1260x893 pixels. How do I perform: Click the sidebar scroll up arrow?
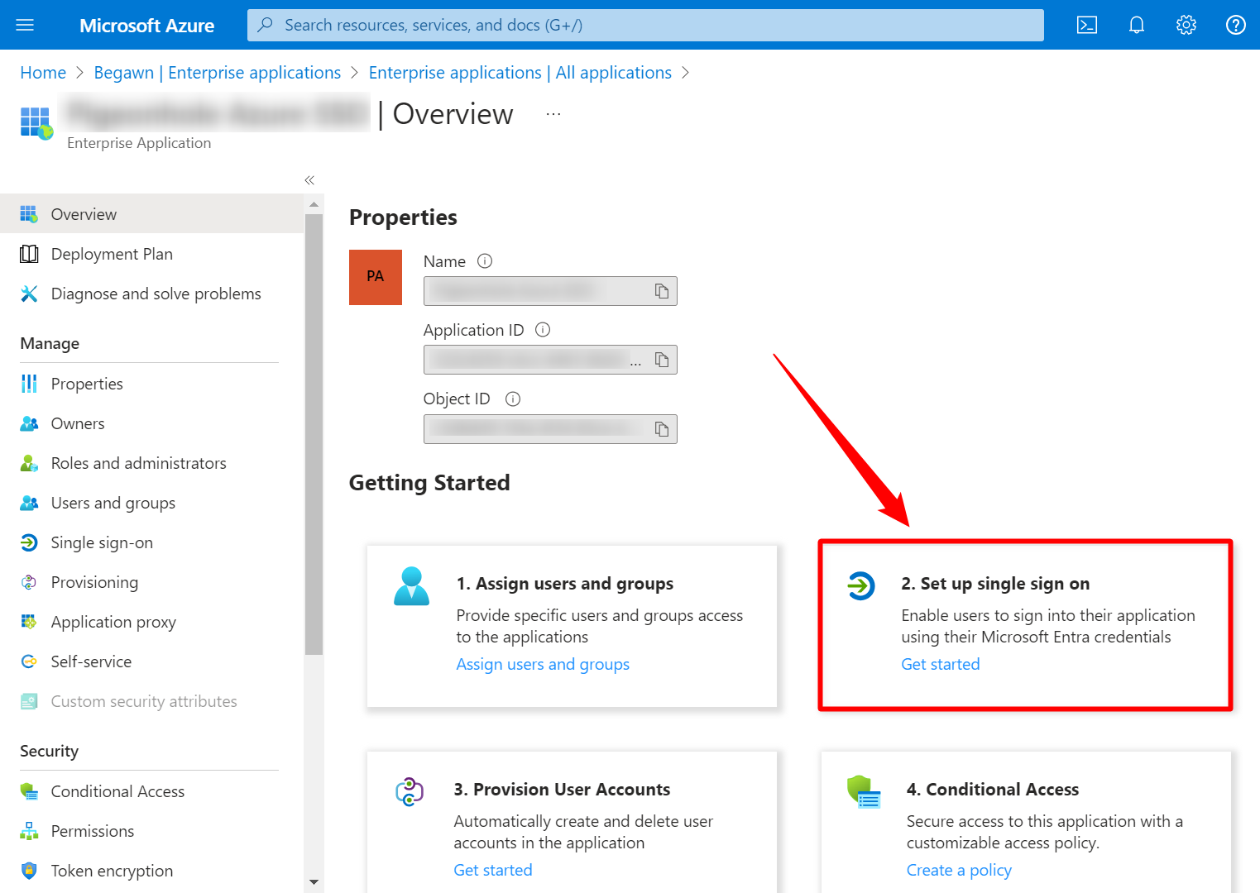[314, 203]
